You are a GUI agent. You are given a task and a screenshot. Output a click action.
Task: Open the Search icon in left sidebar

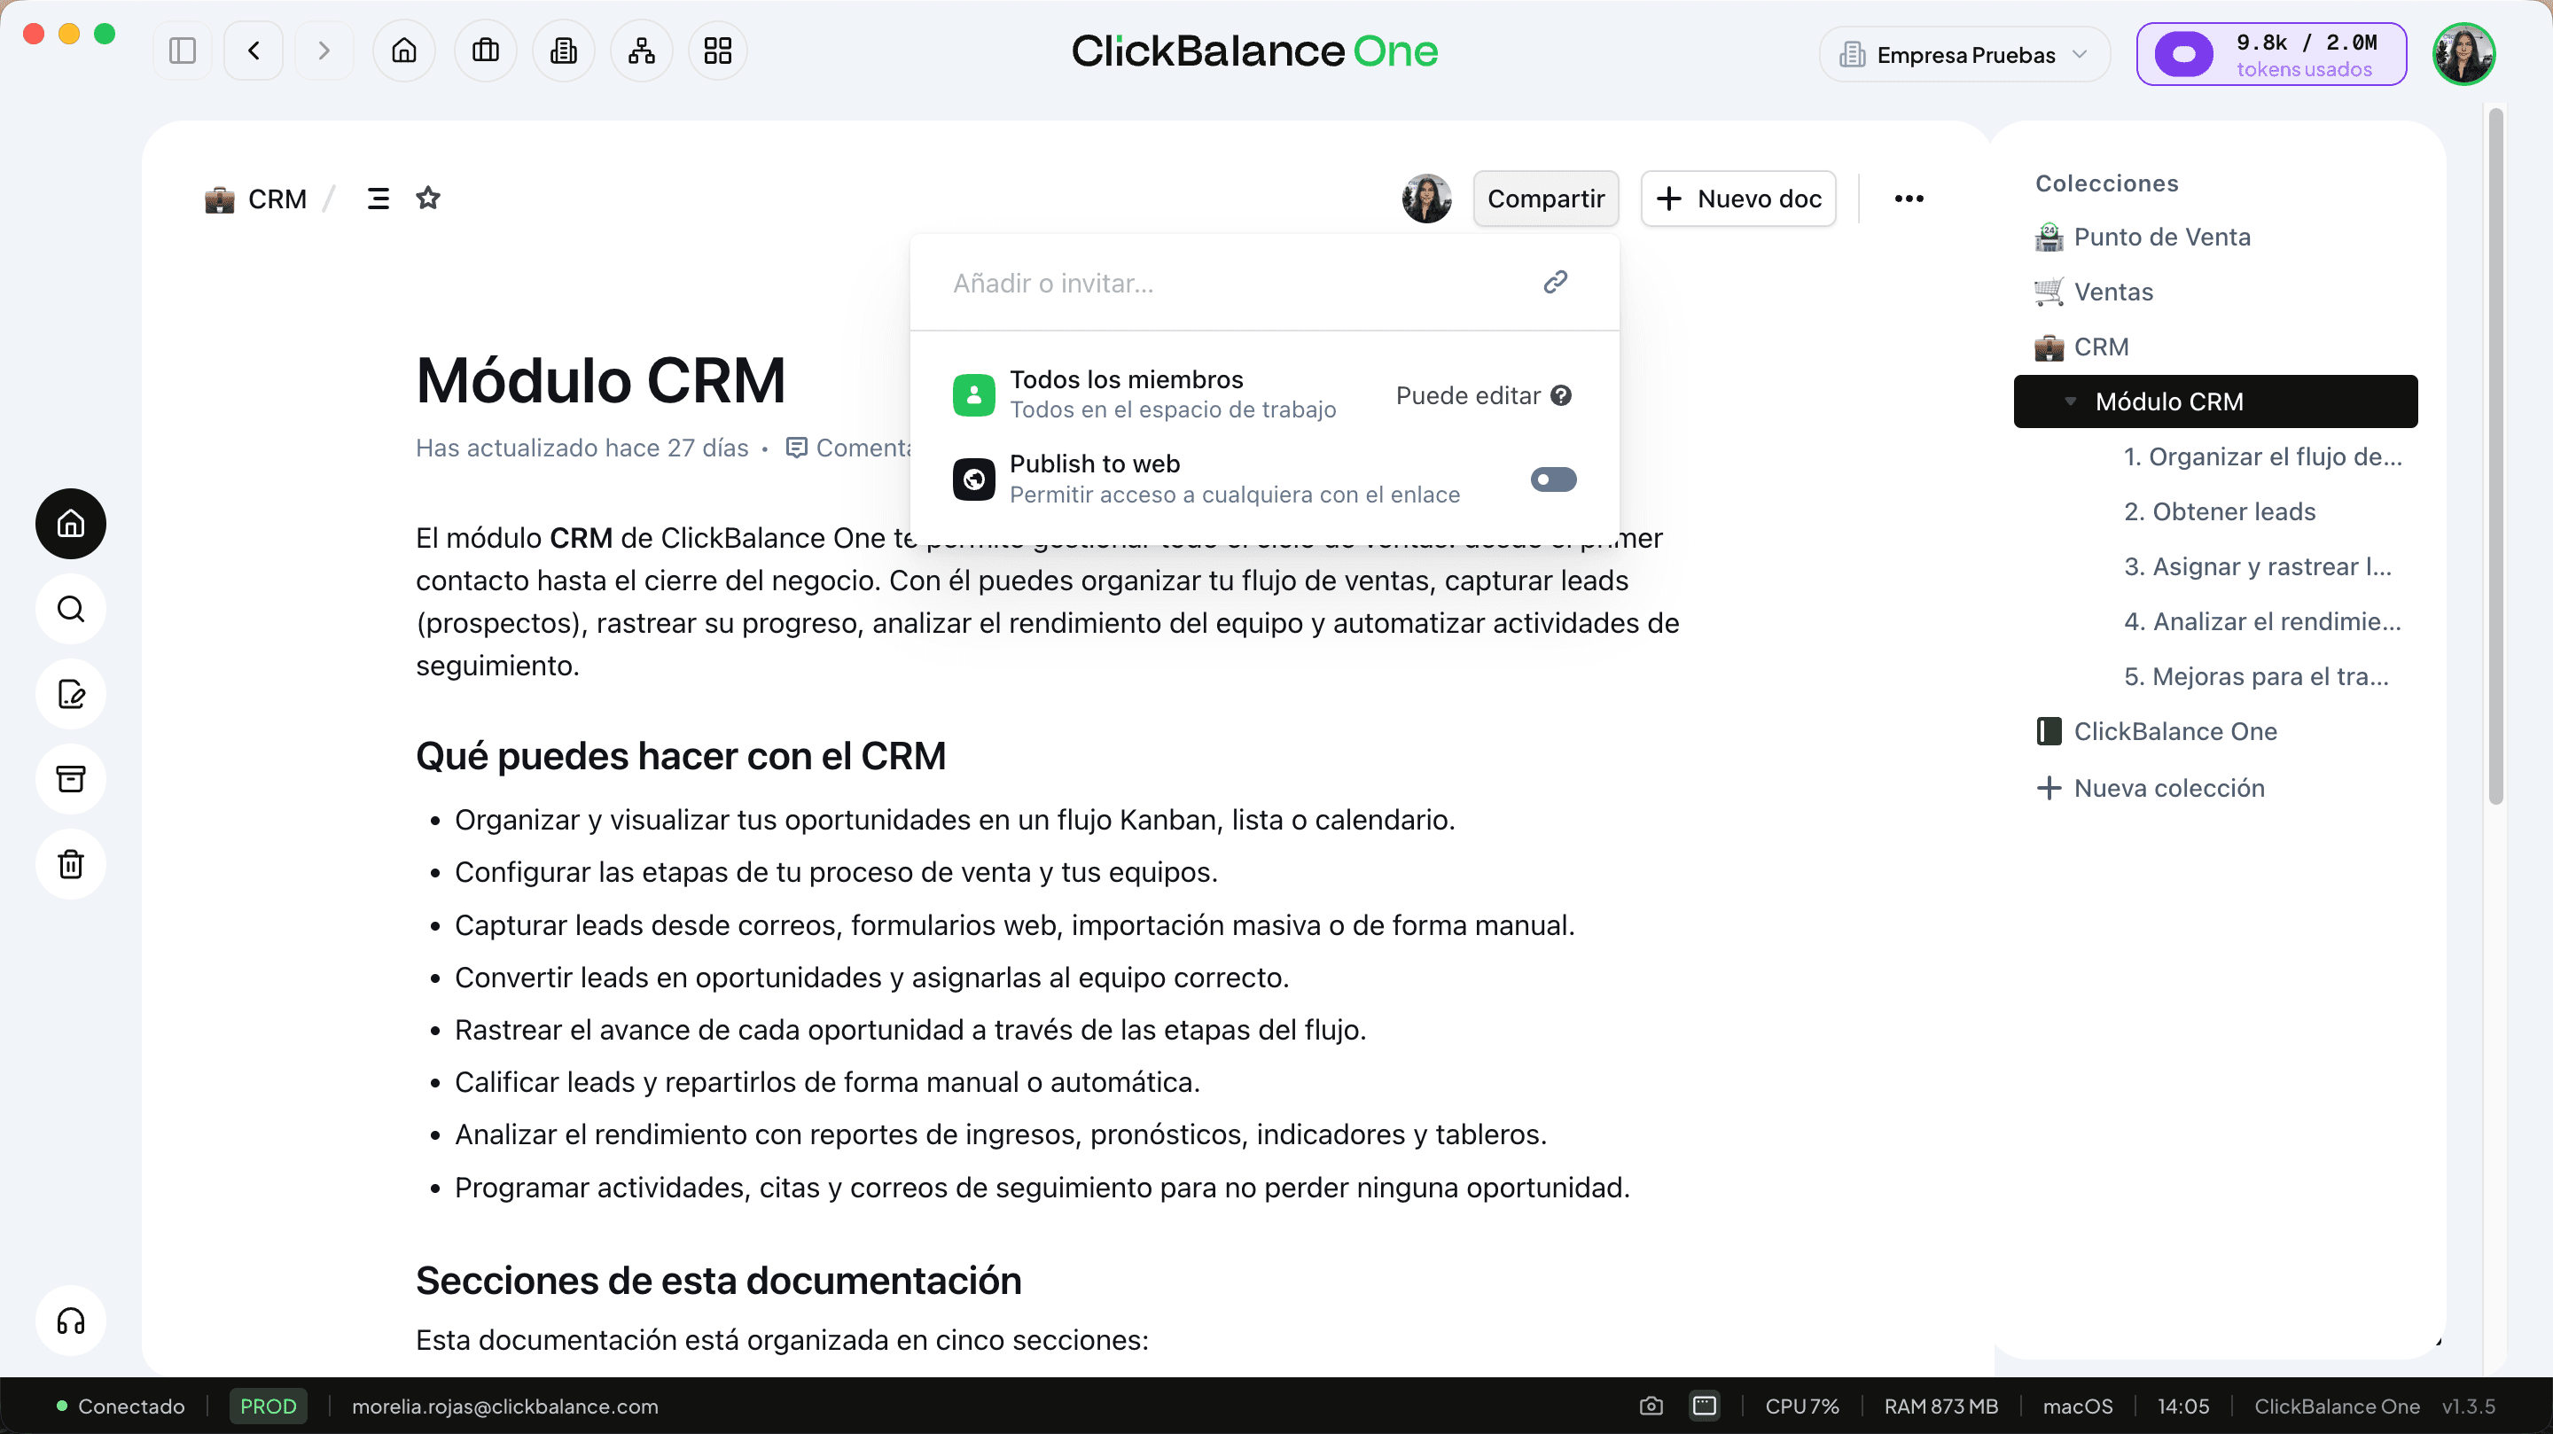coord(70,609)
